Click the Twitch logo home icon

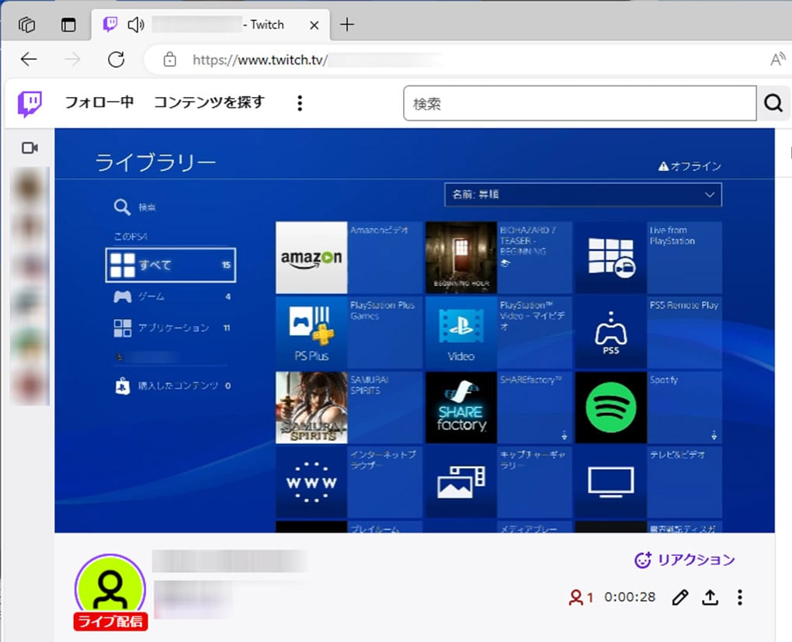pyautogui.click(x=30, y=103)
